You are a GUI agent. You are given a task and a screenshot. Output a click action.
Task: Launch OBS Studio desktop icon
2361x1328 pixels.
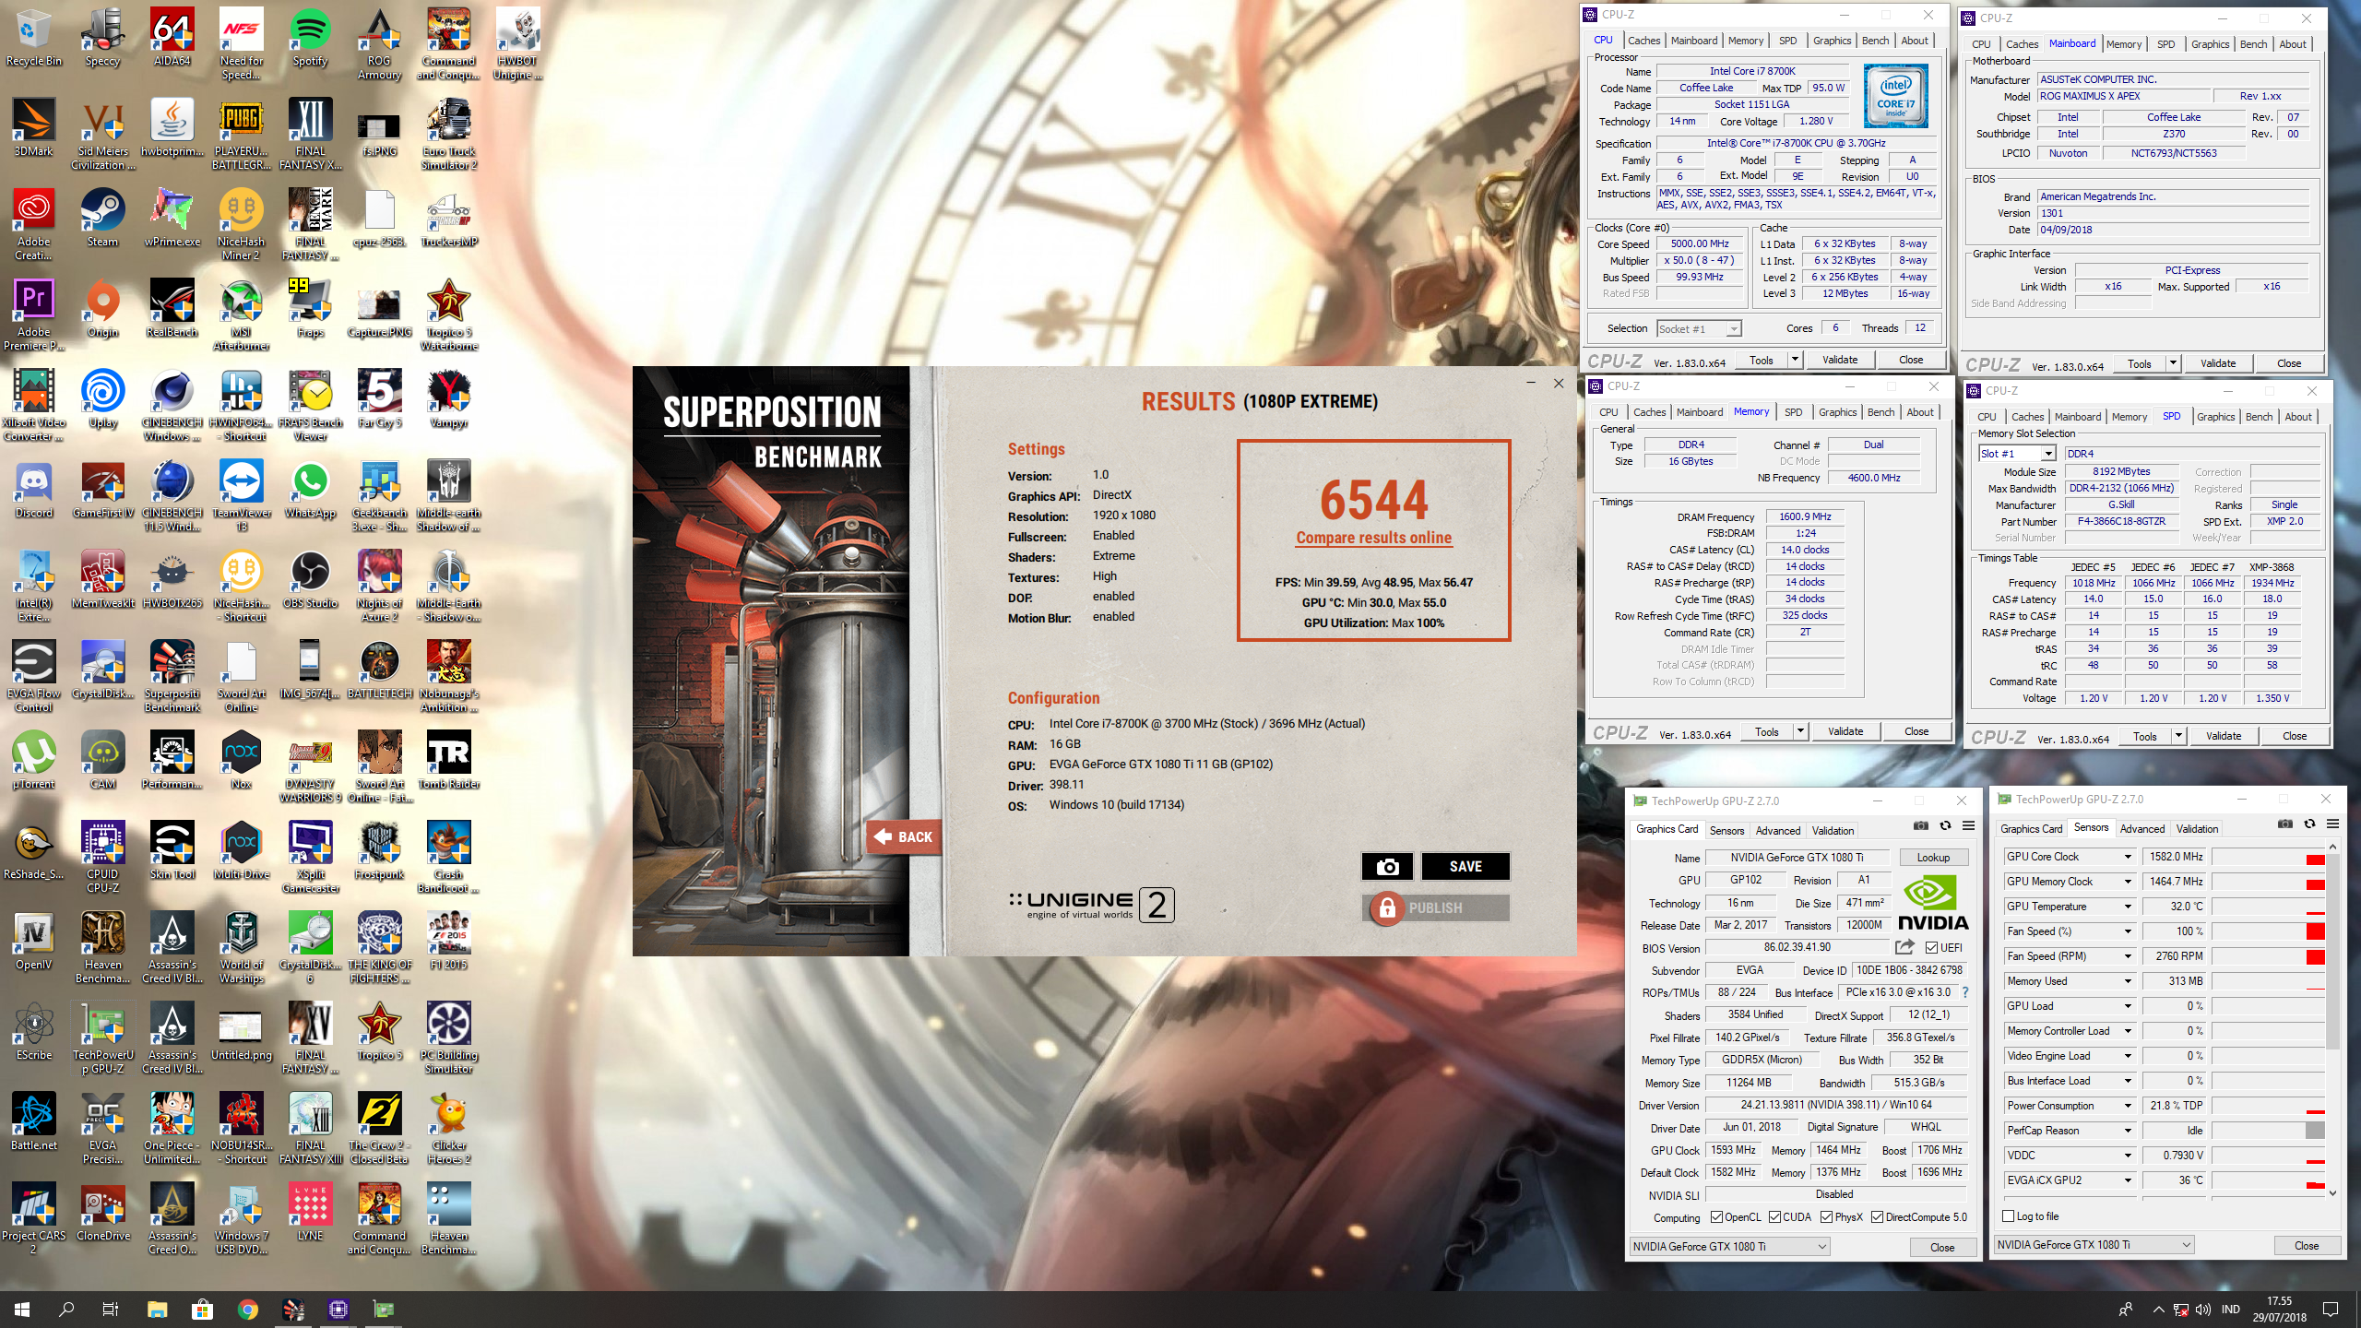tap(310, 579)
